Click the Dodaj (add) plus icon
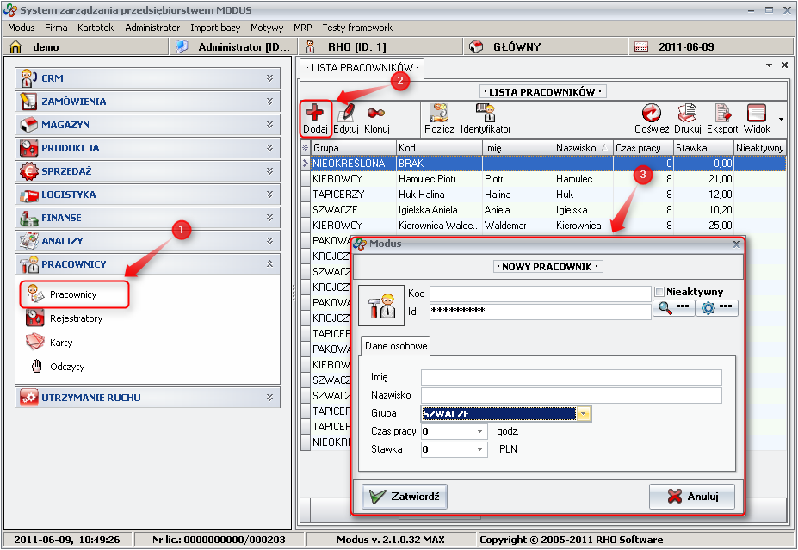This screenshot has width=798, height=550. [x=316, y=113]
